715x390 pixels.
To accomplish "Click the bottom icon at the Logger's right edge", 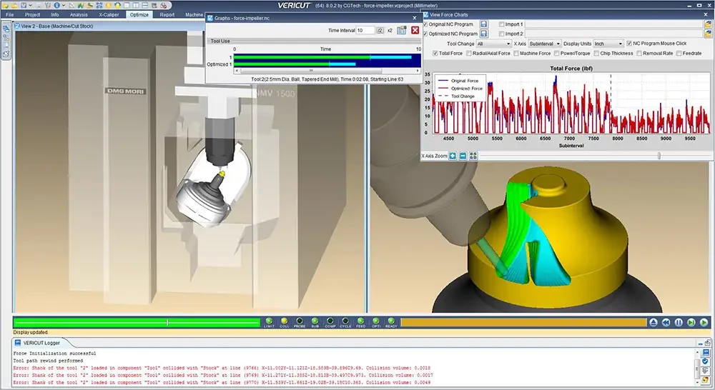I will pos(706,381).
